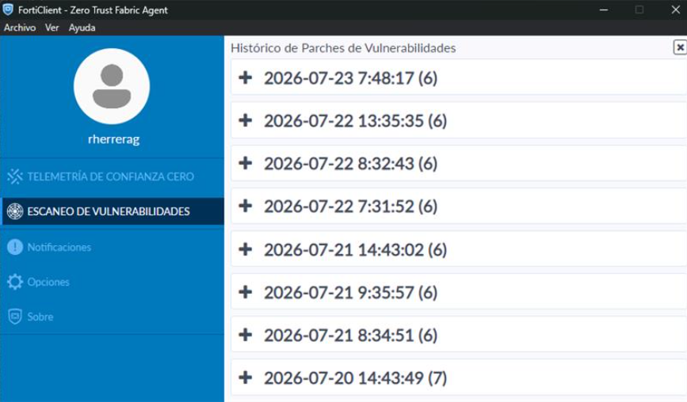Click the Sobre shield icon
Viewport: 687px width, 402px height.
pyautogui.click(x=15, y=317)
